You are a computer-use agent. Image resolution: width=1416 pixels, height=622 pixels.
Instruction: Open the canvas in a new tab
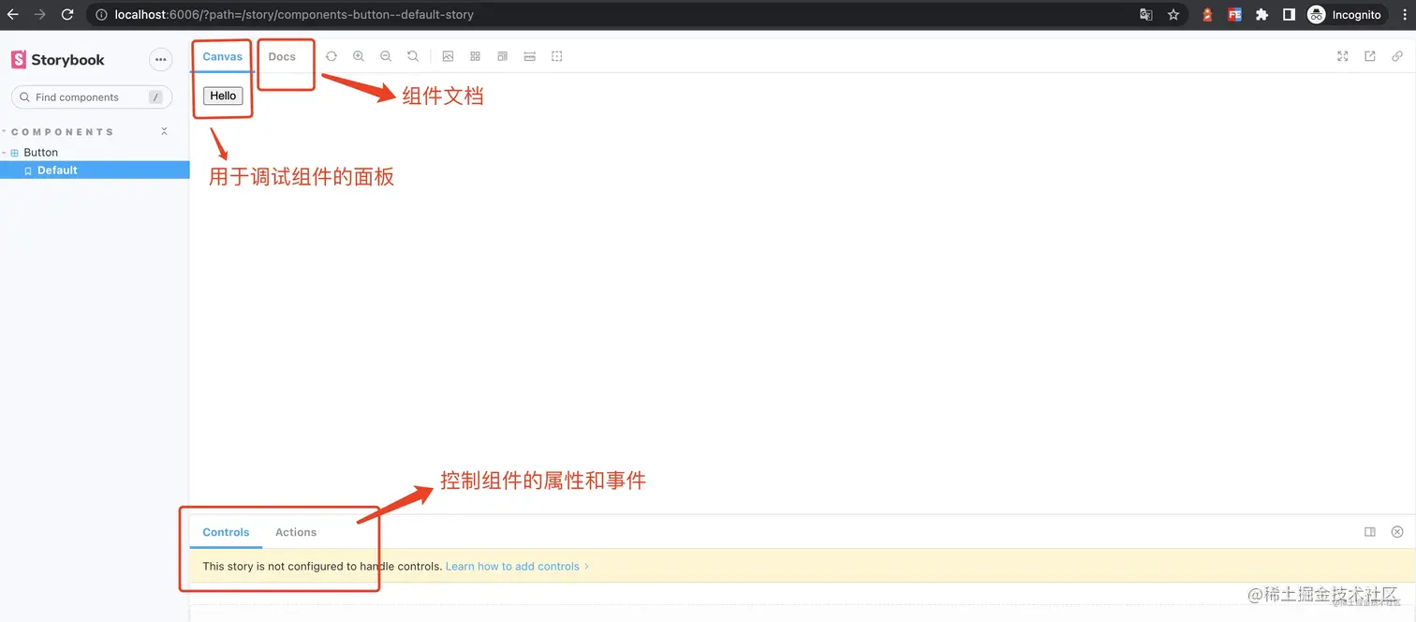[1369, 56]
